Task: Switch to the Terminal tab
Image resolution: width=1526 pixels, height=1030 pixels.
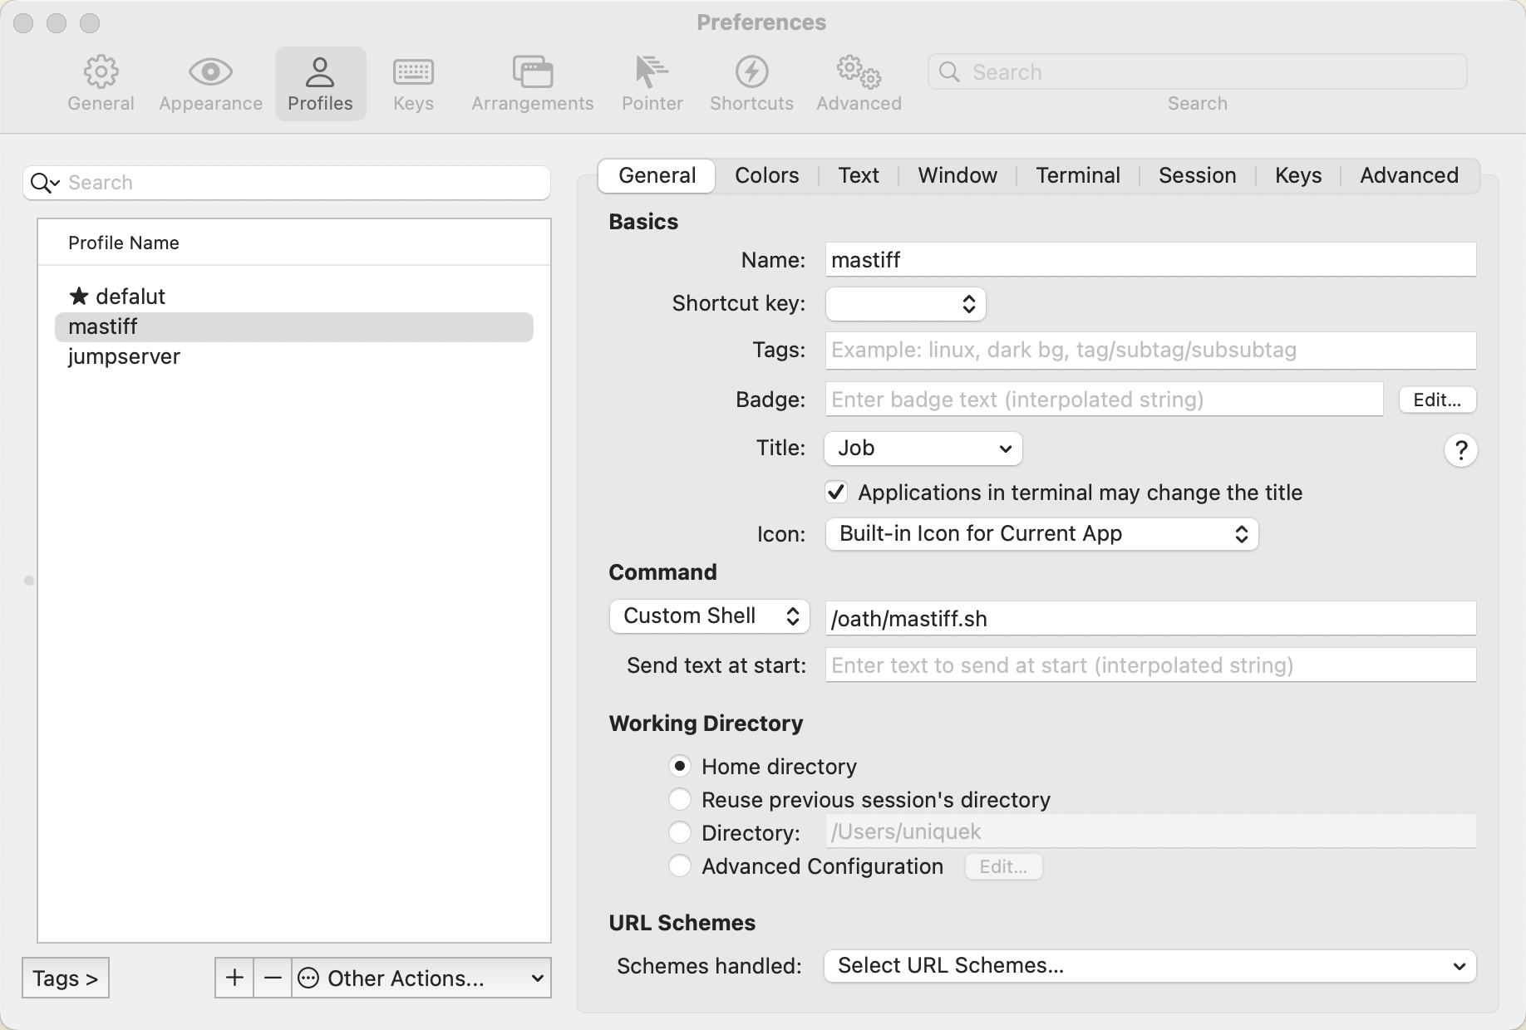Action: coord(1077,175)
